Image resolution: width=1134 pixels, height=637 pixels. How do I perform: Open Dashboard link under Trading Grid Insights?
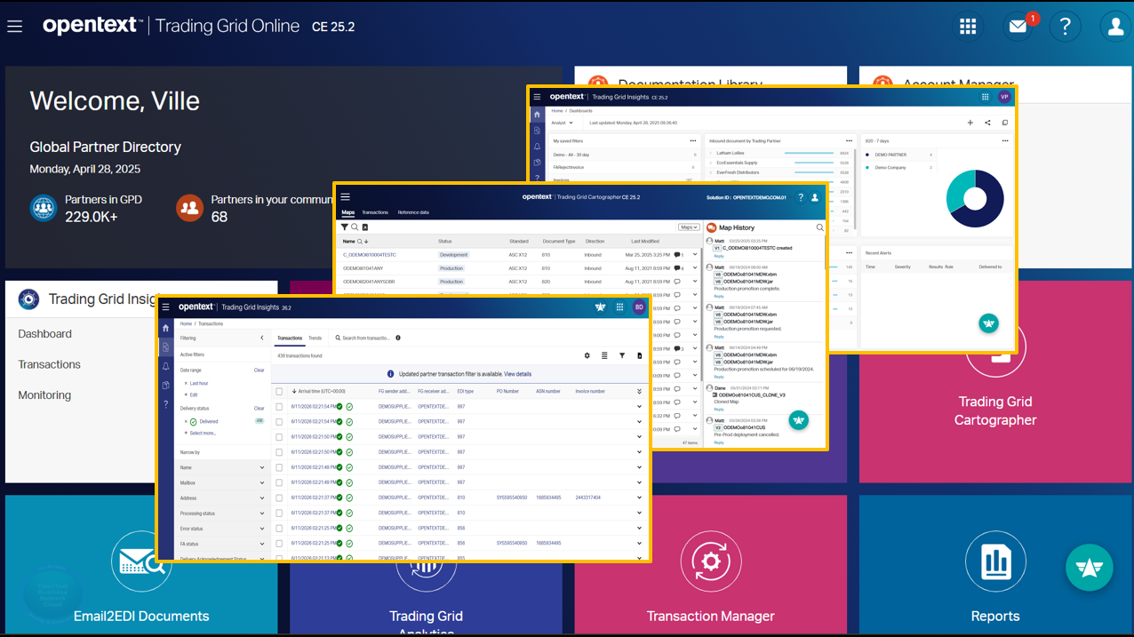tap(45, 334)
